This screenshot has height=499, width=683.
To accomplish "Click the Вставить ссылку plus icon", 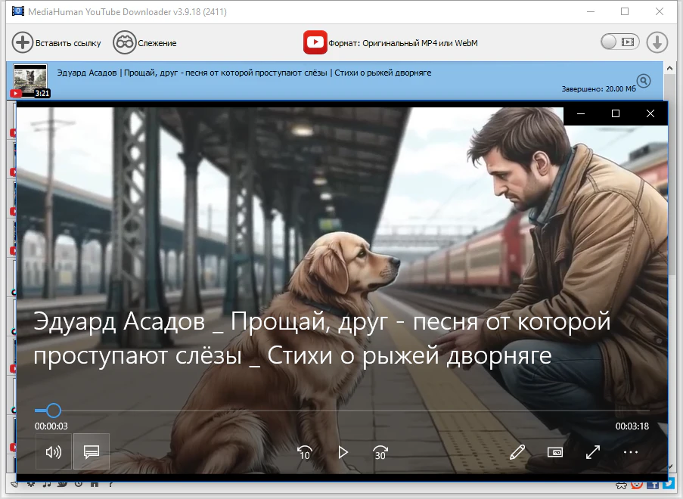I will [x=23, y=42].
